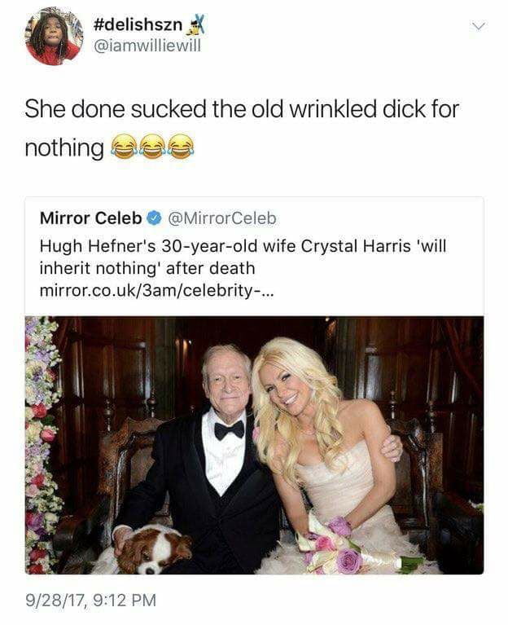
Task: Go to the @MirrorCeleb handle
Action: 221,218
